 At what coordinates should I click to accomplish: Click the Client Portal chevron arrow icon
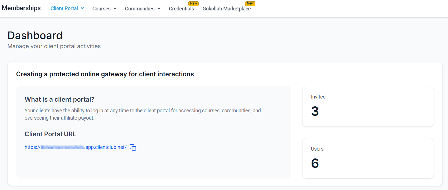[x=82, y=8]
